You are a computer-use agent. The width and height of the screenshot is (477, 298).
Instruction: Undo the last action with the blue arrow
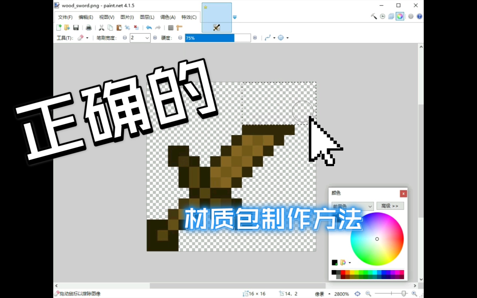[149, 27]
